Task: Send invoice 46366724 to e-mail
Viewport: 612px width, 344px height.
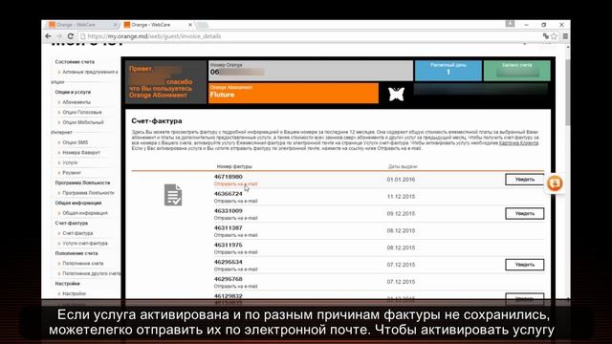Action: (x=235, y=202)
